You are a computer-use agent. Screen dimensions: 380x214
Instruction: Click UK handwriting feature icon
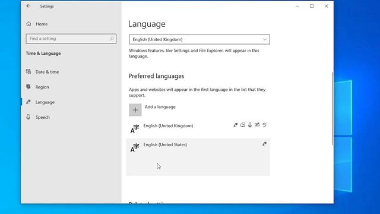point(257,125)
